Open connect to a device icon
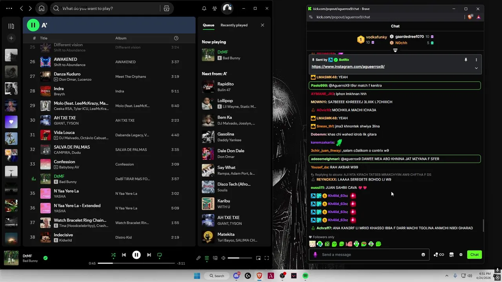Screen dimensions: 502x282 pos(215,258)
